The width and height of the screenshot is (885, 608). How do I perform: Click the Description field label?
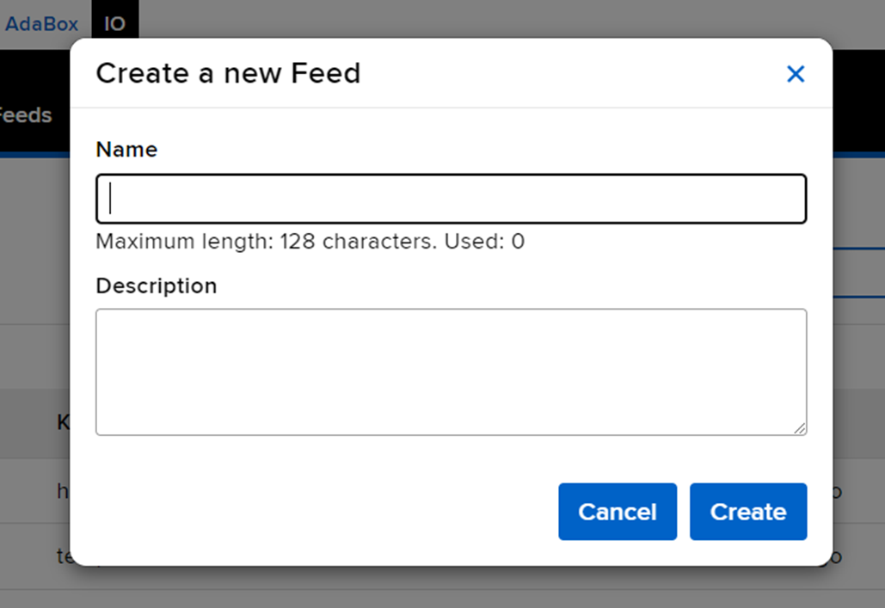(x=156, y=286)
